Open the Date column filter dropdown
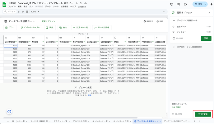The width and height of the screenshot is (214, 124). click(125, 42)
